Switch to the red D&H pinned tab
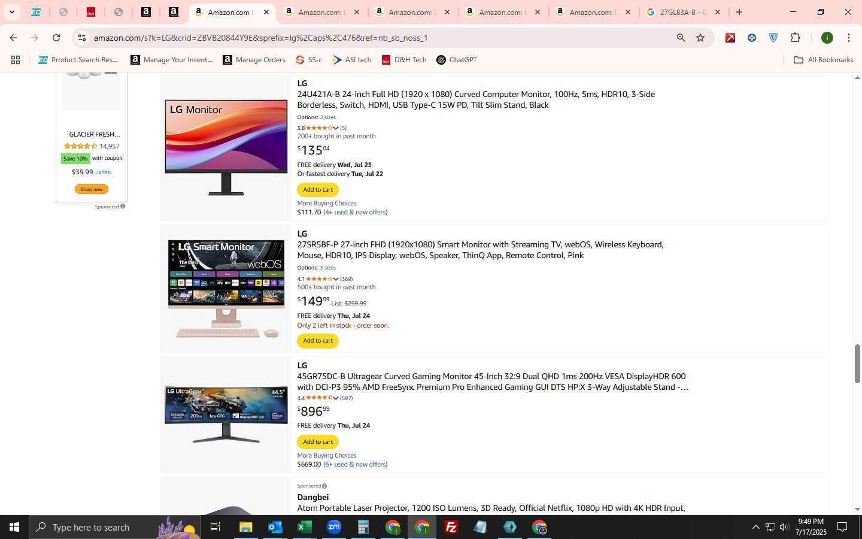 click(x=91, y=12)
